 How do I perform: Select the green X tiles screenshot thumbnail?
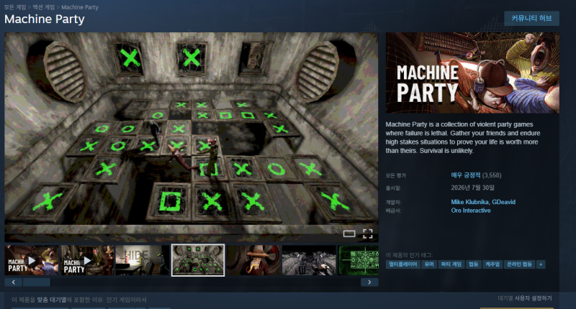(x=198, y=260)
